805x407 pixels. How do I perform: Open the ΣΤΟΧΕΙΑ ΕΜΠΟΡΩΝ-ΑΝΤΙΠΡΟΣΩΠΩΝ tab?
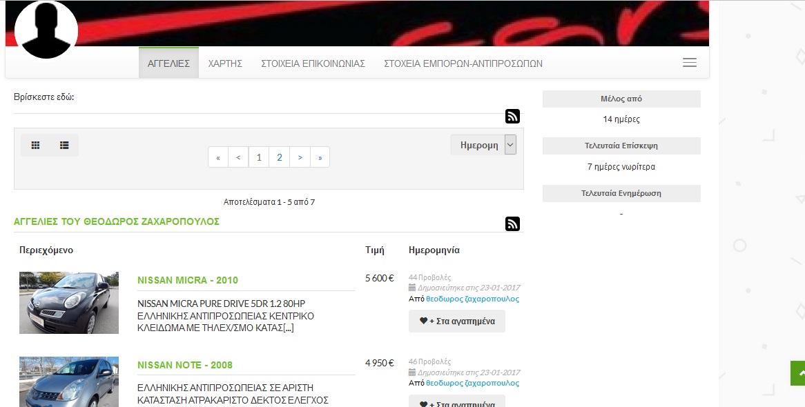tap(463, 63)
